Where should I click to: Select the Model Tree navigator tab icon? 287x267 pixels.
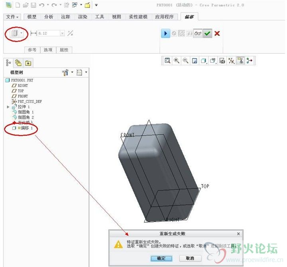tap(8, 63)
